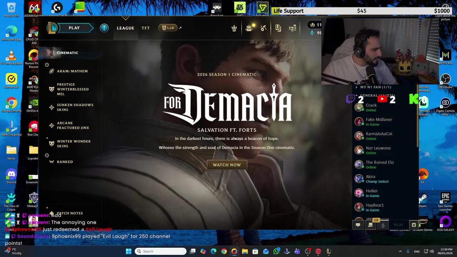
Task: Select the CINEMATIC sidebar item
Action: (x=67, y=53)
